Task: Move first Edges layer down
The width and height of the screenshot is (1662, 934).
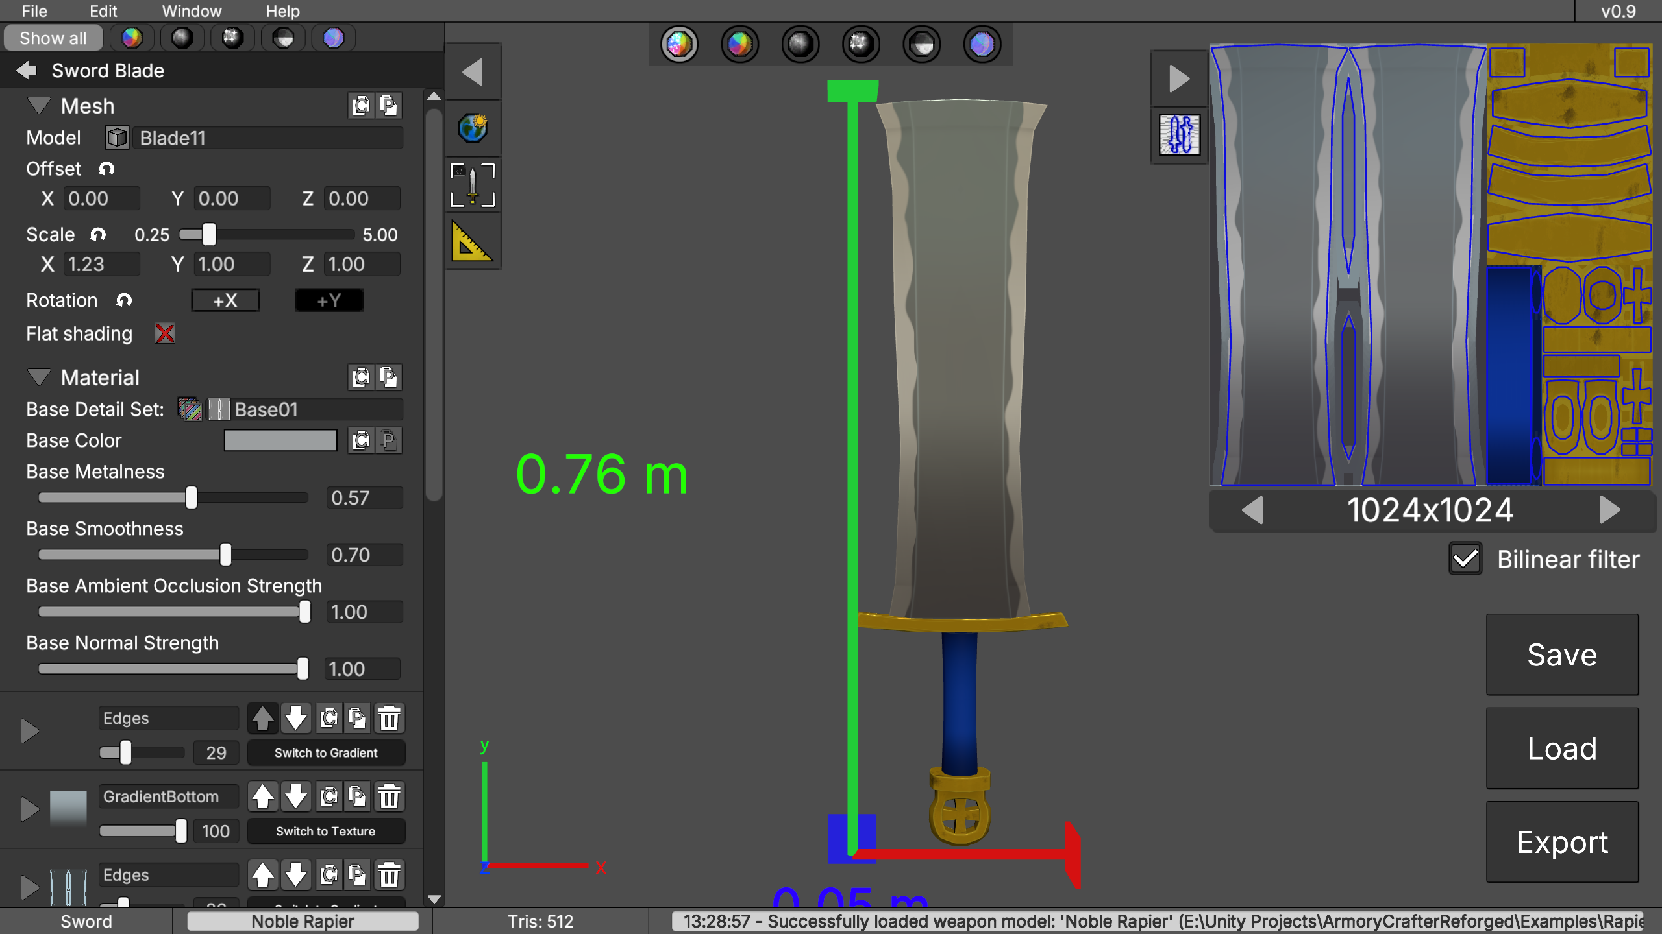Action: pyautogui.click(x=296, y=718)
